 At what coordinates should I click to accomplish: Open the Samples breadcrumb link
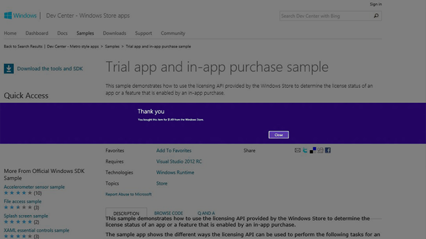(112, 47)
